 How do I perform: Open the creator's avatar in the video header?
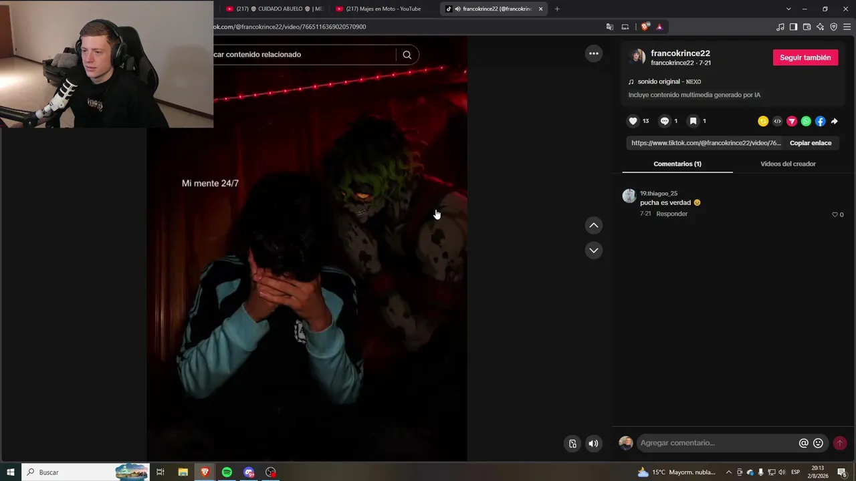pyautogui.click(x=638, y=57)
